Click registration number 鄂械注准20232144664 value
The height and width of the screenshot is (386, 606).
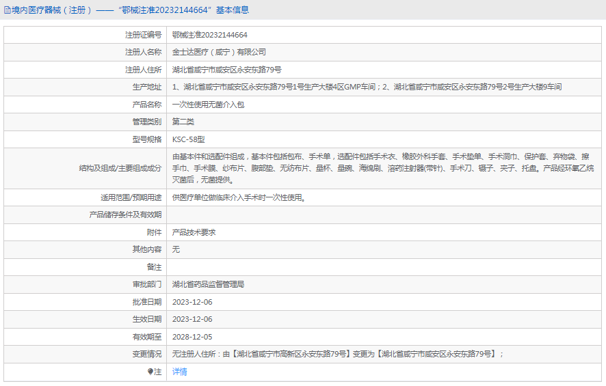pyautogui.click(x=209, y=35)
